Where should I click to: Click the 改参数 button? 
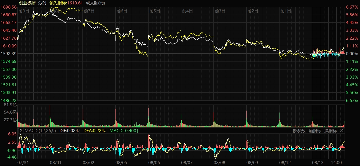(299, 131)
